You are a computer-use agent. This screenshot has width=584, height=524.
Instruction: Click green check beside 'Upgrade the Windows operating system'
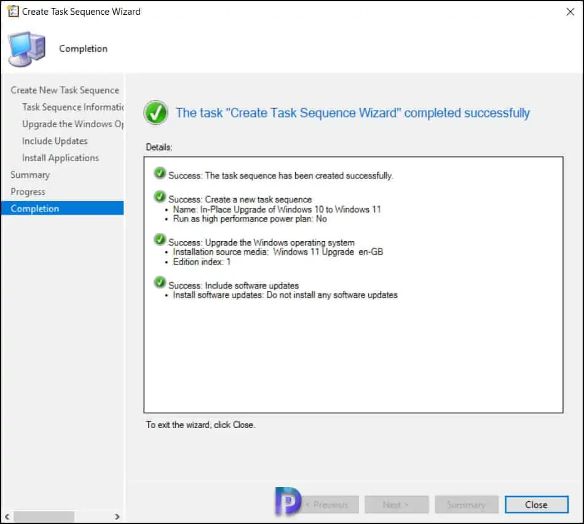[160, 240]
